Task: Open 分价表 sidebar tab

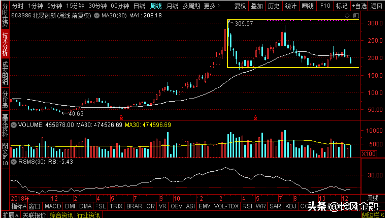Action: [5, 99]
